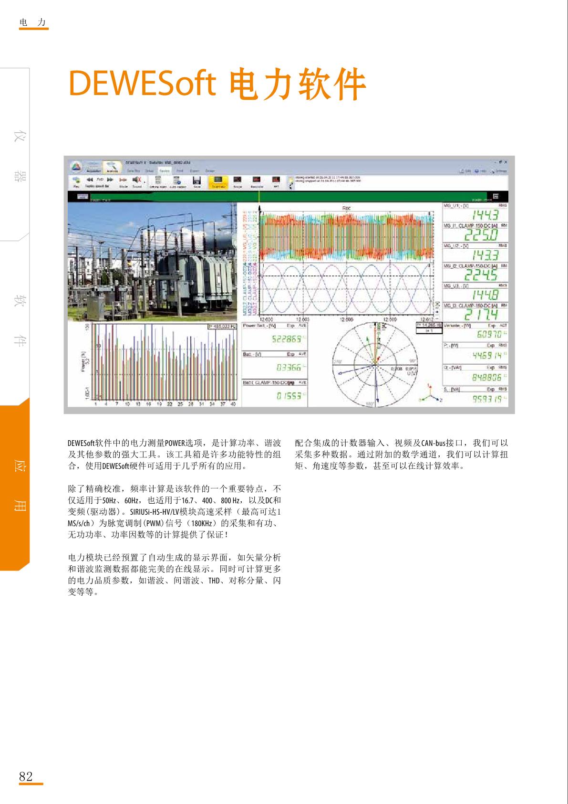The image size is (568, 804).
Task: Open the Setup tab
Action: [x=149, y=171]
